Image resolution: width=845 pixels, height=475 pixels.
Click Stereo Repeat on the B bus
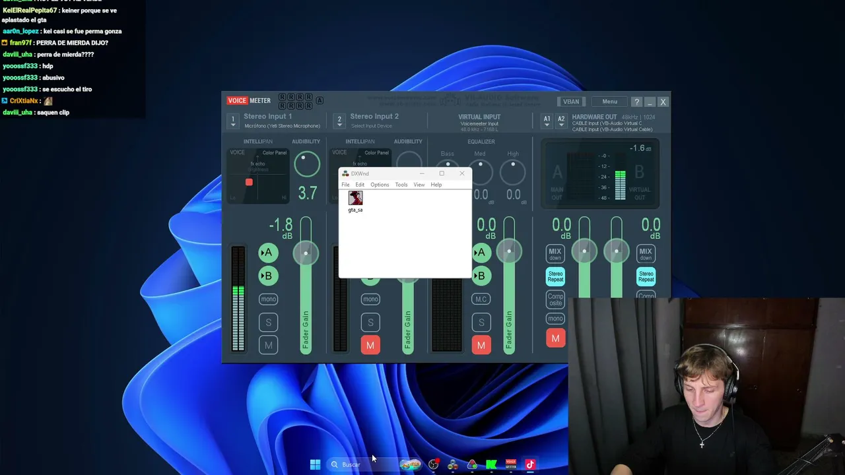[x=646, y=276]
